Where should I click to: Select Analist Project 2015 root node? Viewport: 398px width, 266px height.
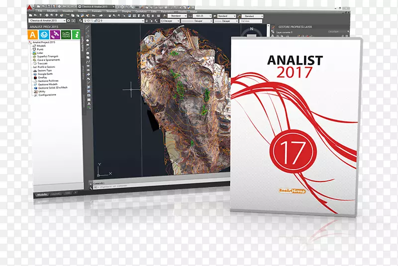44,42
